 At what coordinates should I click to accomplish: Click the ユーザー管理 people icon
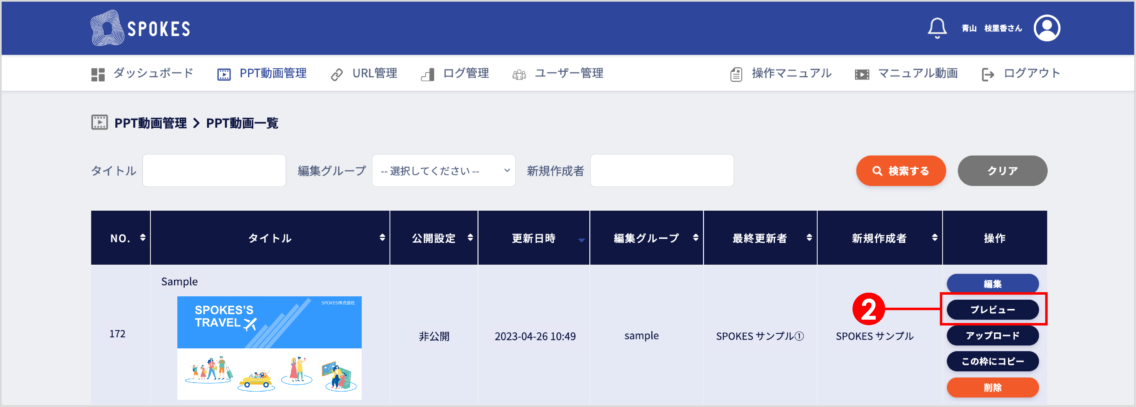[519, 73]
